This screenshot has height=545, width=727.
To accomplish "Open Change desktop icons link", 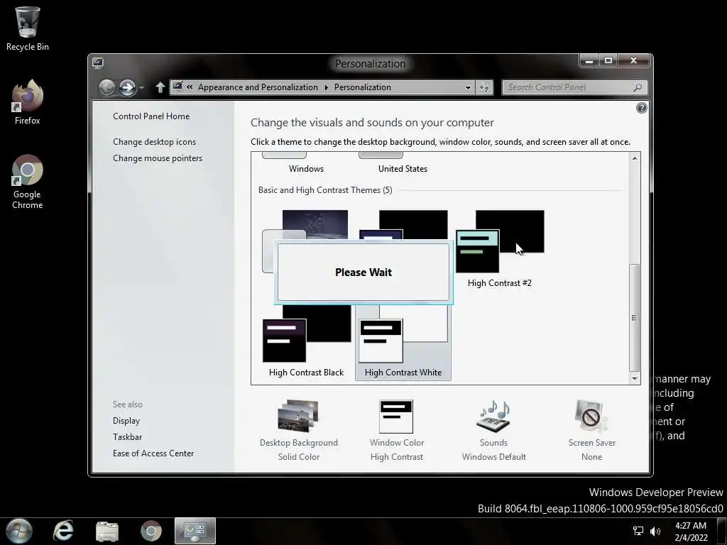I will point(154,142).
